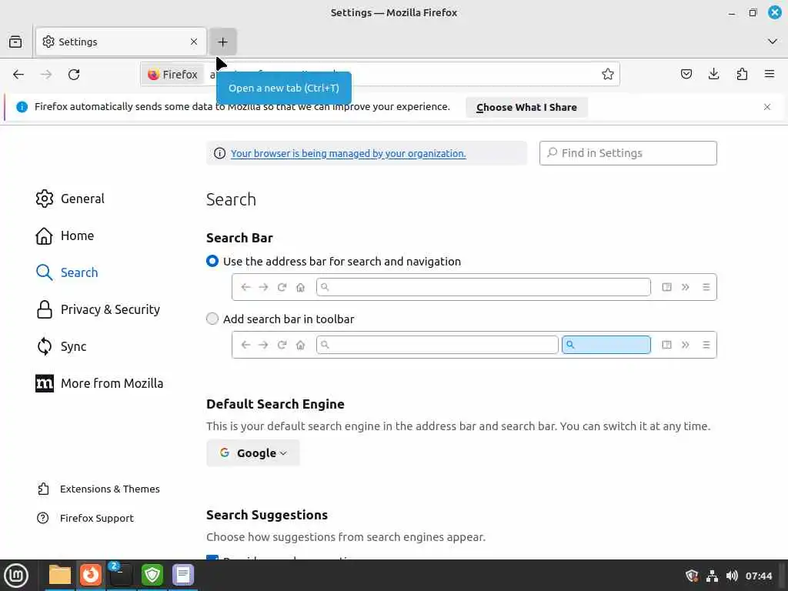
Task: Open the Downloads panel icon
Action: tap(714, 75)
